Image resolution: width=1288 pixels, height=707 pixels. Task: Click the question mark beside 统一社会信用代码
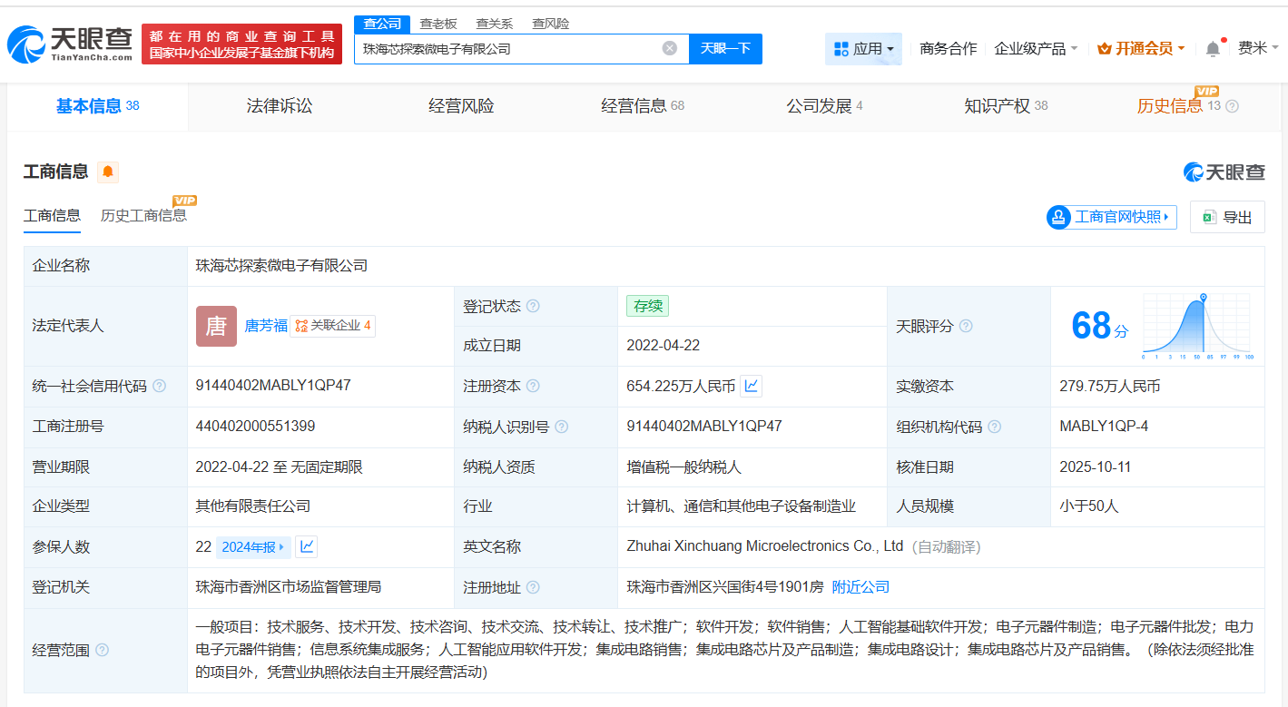tap(160, 385)
